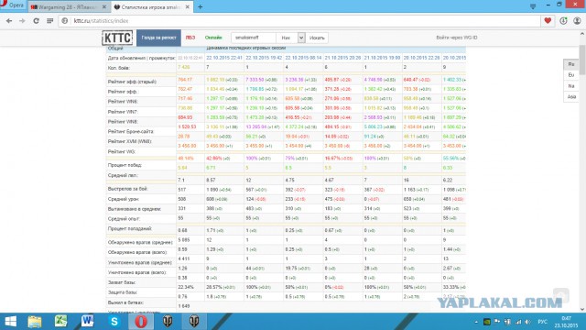586x330 pixels.
Task: Click the Рейтинг WN8 row label
Action: [123, 122]
